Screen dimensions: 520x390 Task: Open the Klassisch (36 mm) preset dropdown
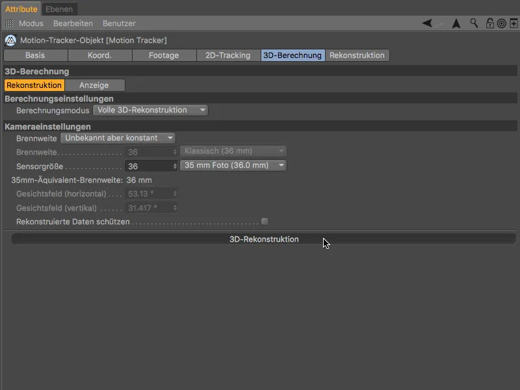coord(233,151)
